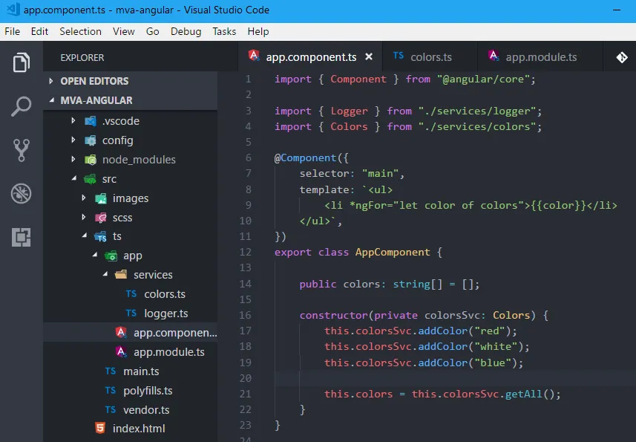The width and height of the screenshot is (636, 442).
Task: Open the File menu
Action: [12, 32]
